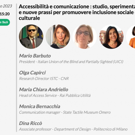The width and height of the screenshot is (135, 135).
Task: Click the partially visible fifth speaker photo
Action: click(130, 37)
